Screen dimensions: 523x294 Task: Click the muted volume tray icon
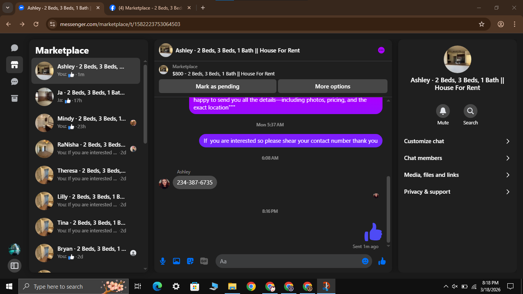coord(455,286)
